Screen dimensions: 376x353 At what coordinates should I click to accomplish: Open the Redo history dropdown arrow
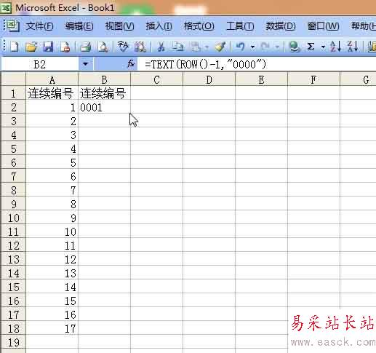(x=277, y=47)
